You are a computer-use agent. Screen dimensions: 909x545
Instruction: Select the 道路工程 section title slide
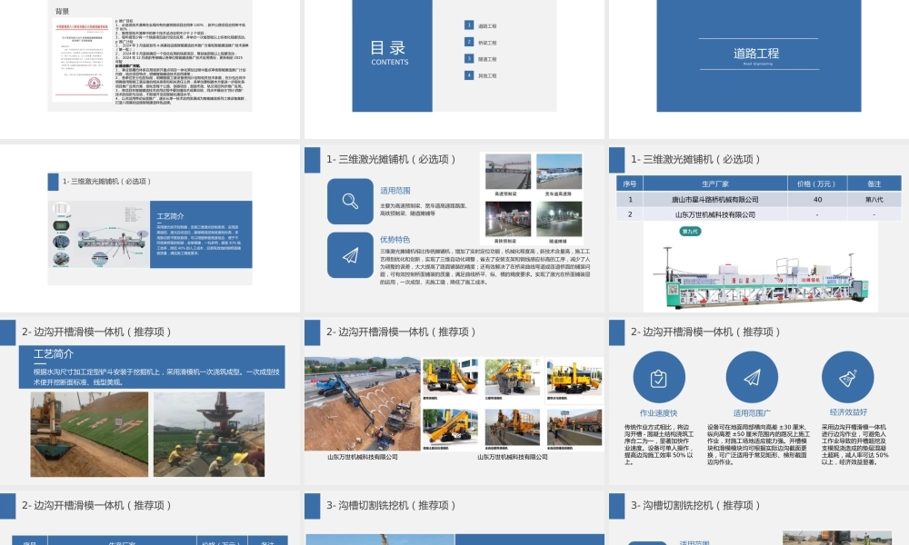tap(759, 55)
